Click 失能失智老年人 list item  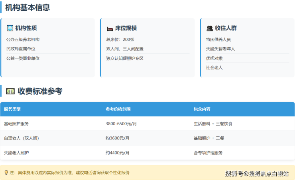click(x=220, y=49)
